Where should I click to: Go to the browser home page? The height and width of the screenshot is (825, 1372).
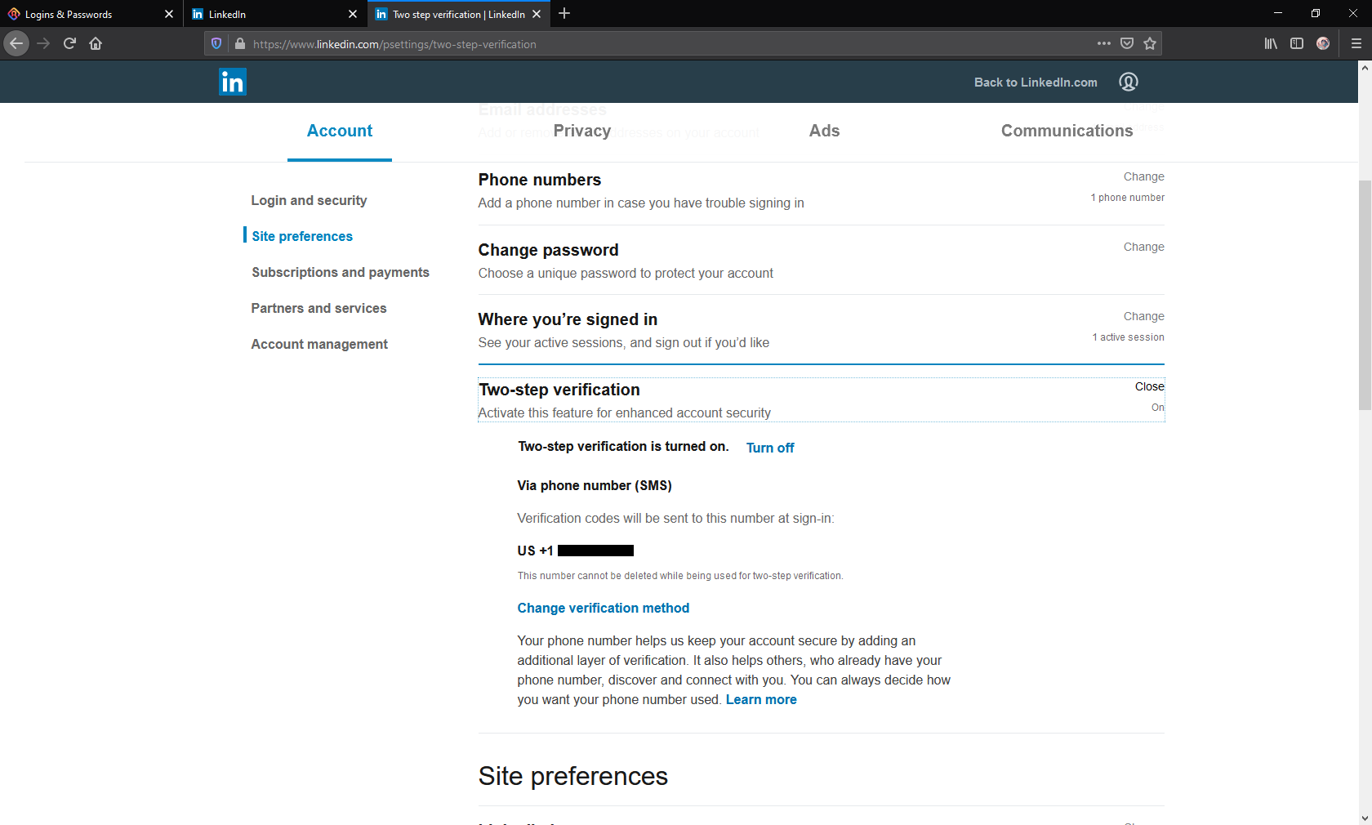coord(96,43)
